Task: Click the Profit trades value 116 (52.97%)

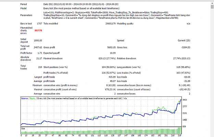Action: tap(109, 73)
